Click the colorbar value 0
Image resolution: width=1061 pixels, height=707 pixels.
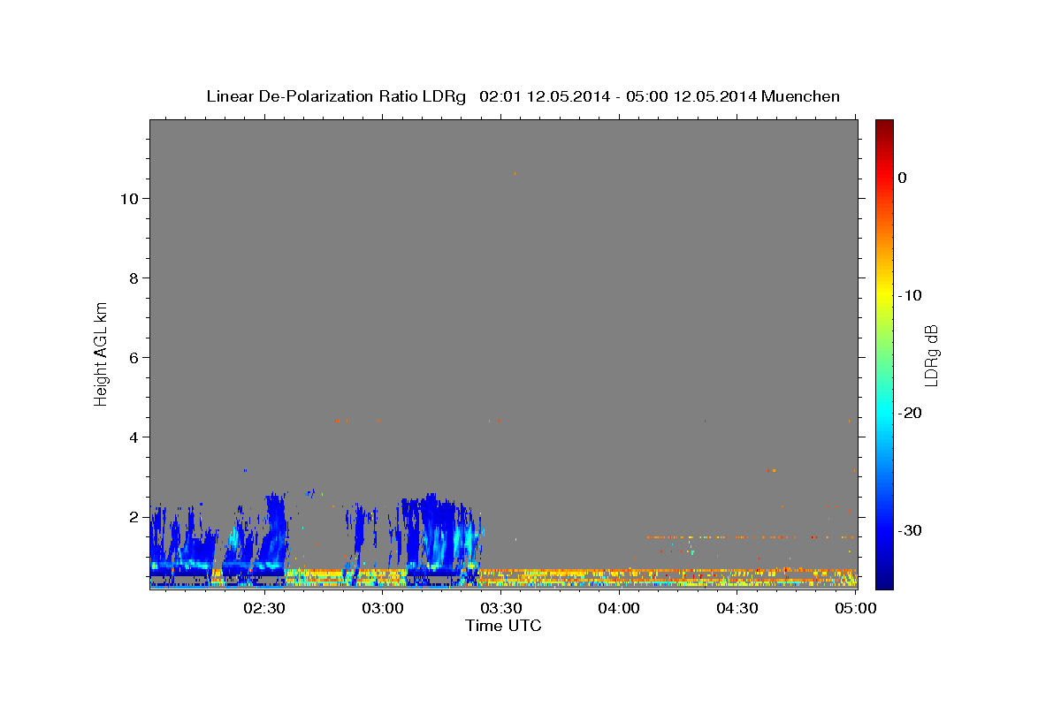pos(903,178)
